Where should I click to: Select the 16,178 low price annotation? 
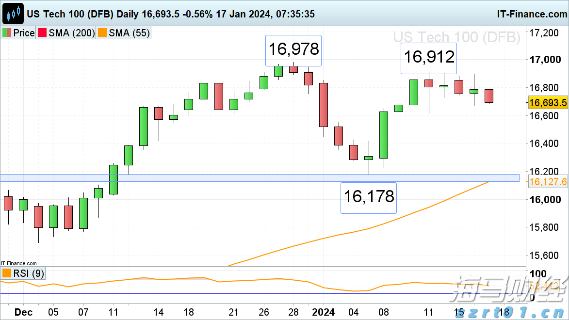(369, 197)
